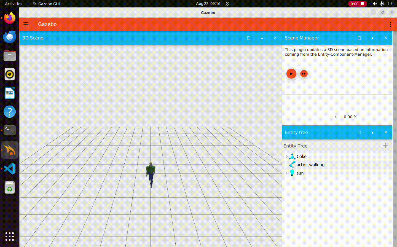Click the actor_walking entity icon
The image size is (397, 247).
tap(292, 165)
